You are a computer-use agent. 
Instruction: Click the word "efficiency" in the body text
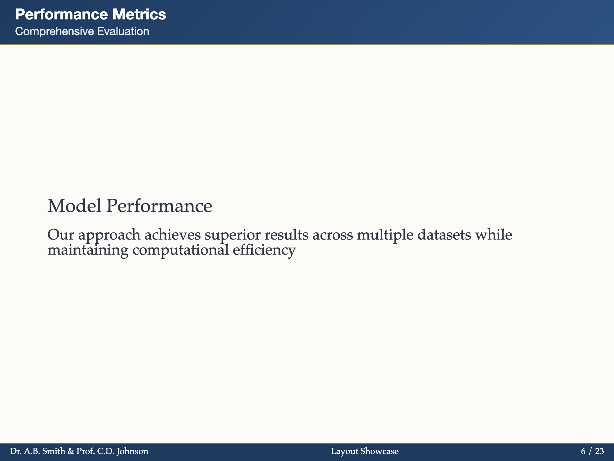click(264, 250)
